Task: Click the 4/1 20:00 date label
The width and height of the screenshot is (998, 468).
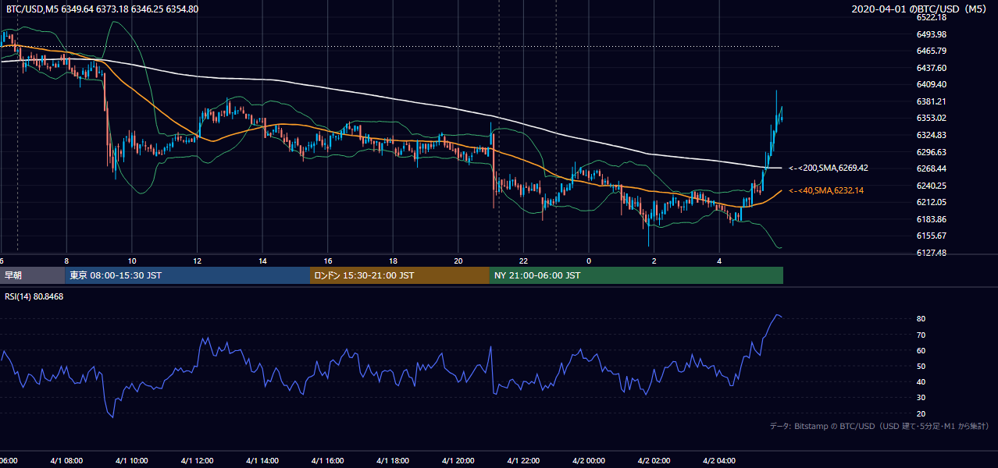Action: 458,460
